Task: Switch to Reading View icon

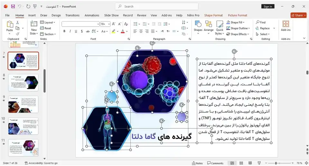Action: (250, 163)
